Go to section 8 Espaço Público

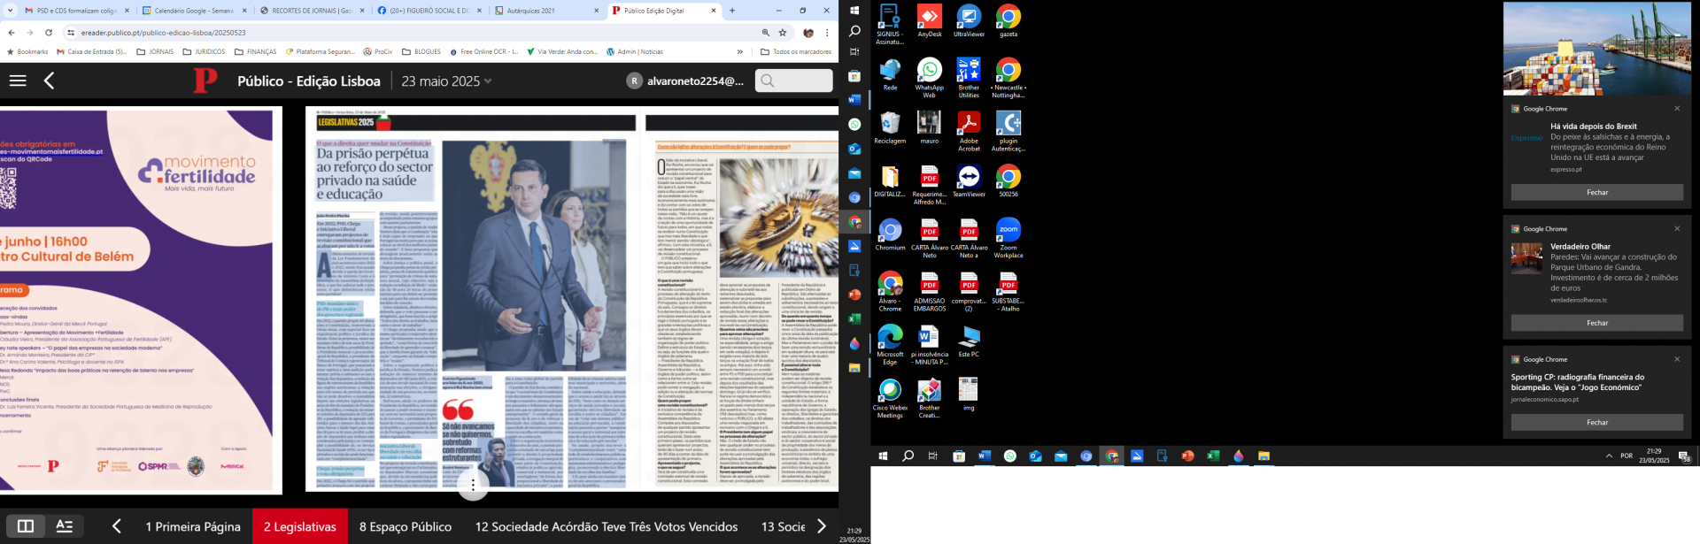(x=406, y=526)
